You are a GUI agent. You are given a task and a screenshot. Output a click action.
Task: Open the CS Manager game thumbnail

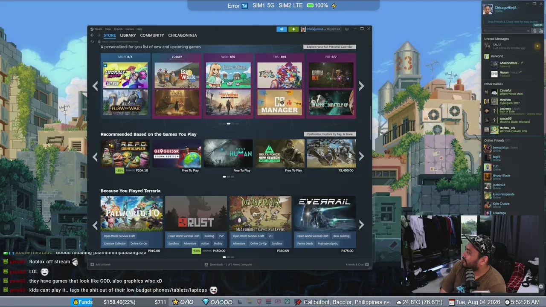click(280, 102)
